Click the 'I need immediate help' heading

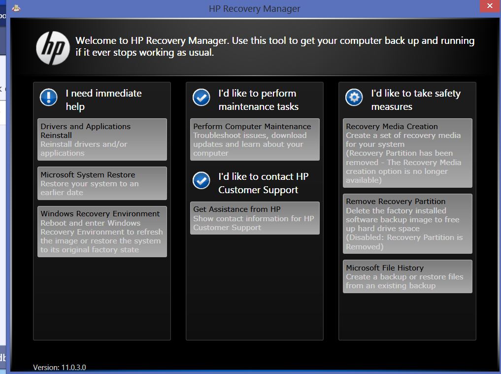coord(103,100)
